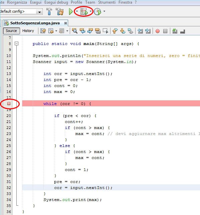Viewport: 200px width, 215px height.
Task: Toggle the breakpoint on the while line
Action: 9,104
